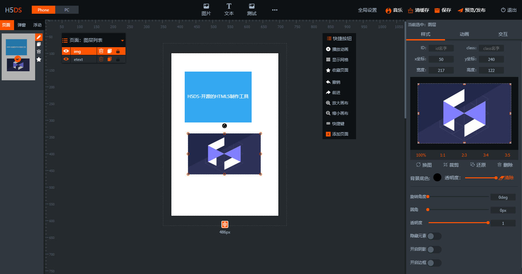
Task: Lock the etext layer
Action: pyautogui.click(x=118, y=59)
